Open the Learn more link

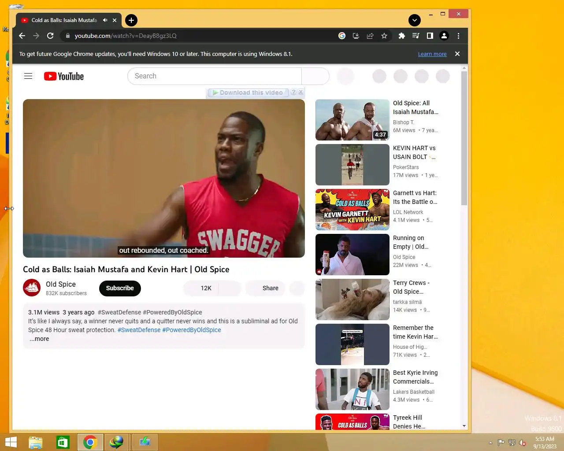pyautogui.click(x=432, y=54)
